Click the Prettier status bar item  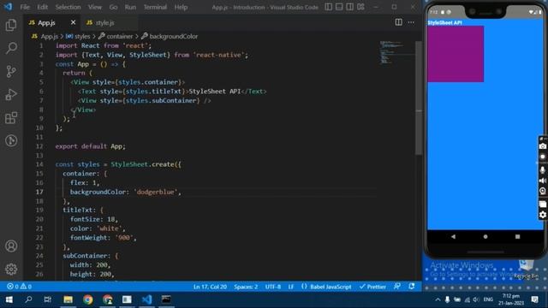[x=372, y=287]
